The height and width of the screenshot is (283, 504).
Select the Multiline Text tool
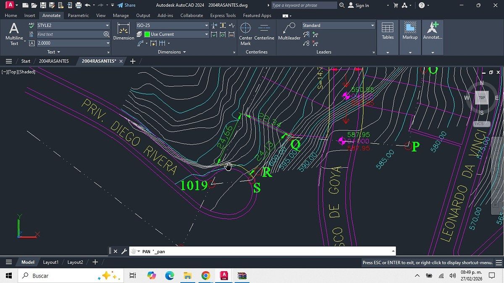pos(14,33)
